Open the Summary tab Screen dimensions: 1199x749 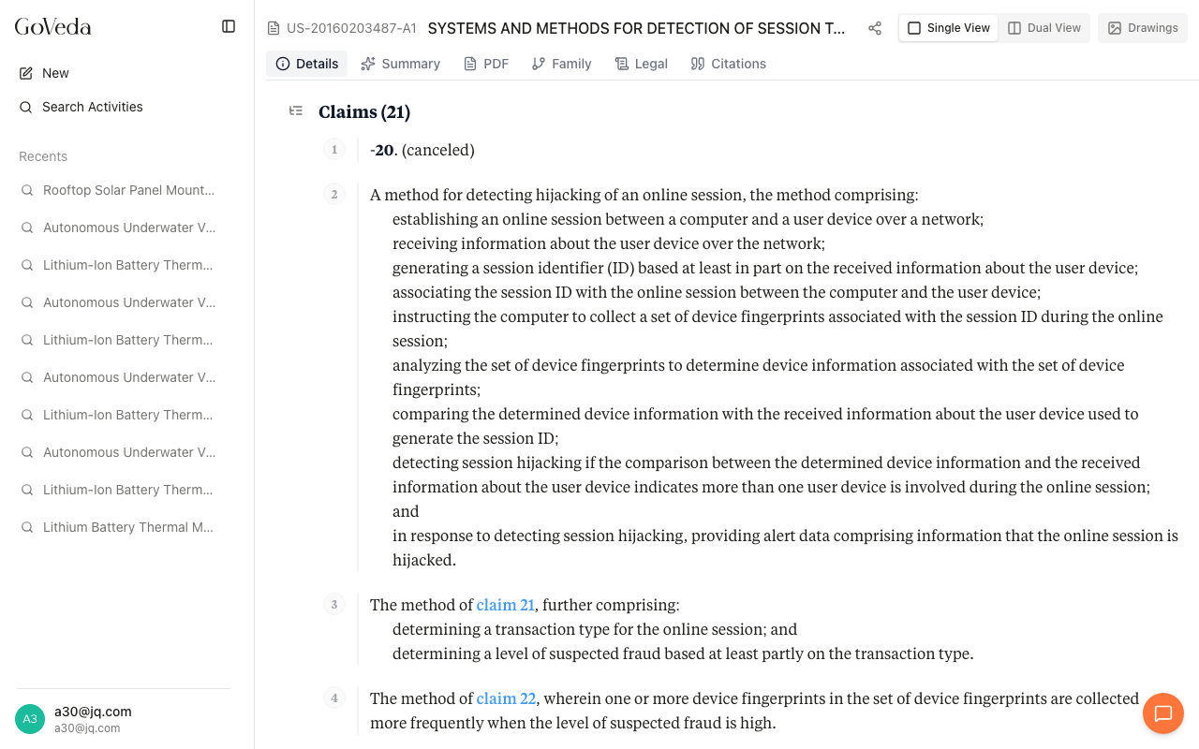tap(400, 64)
